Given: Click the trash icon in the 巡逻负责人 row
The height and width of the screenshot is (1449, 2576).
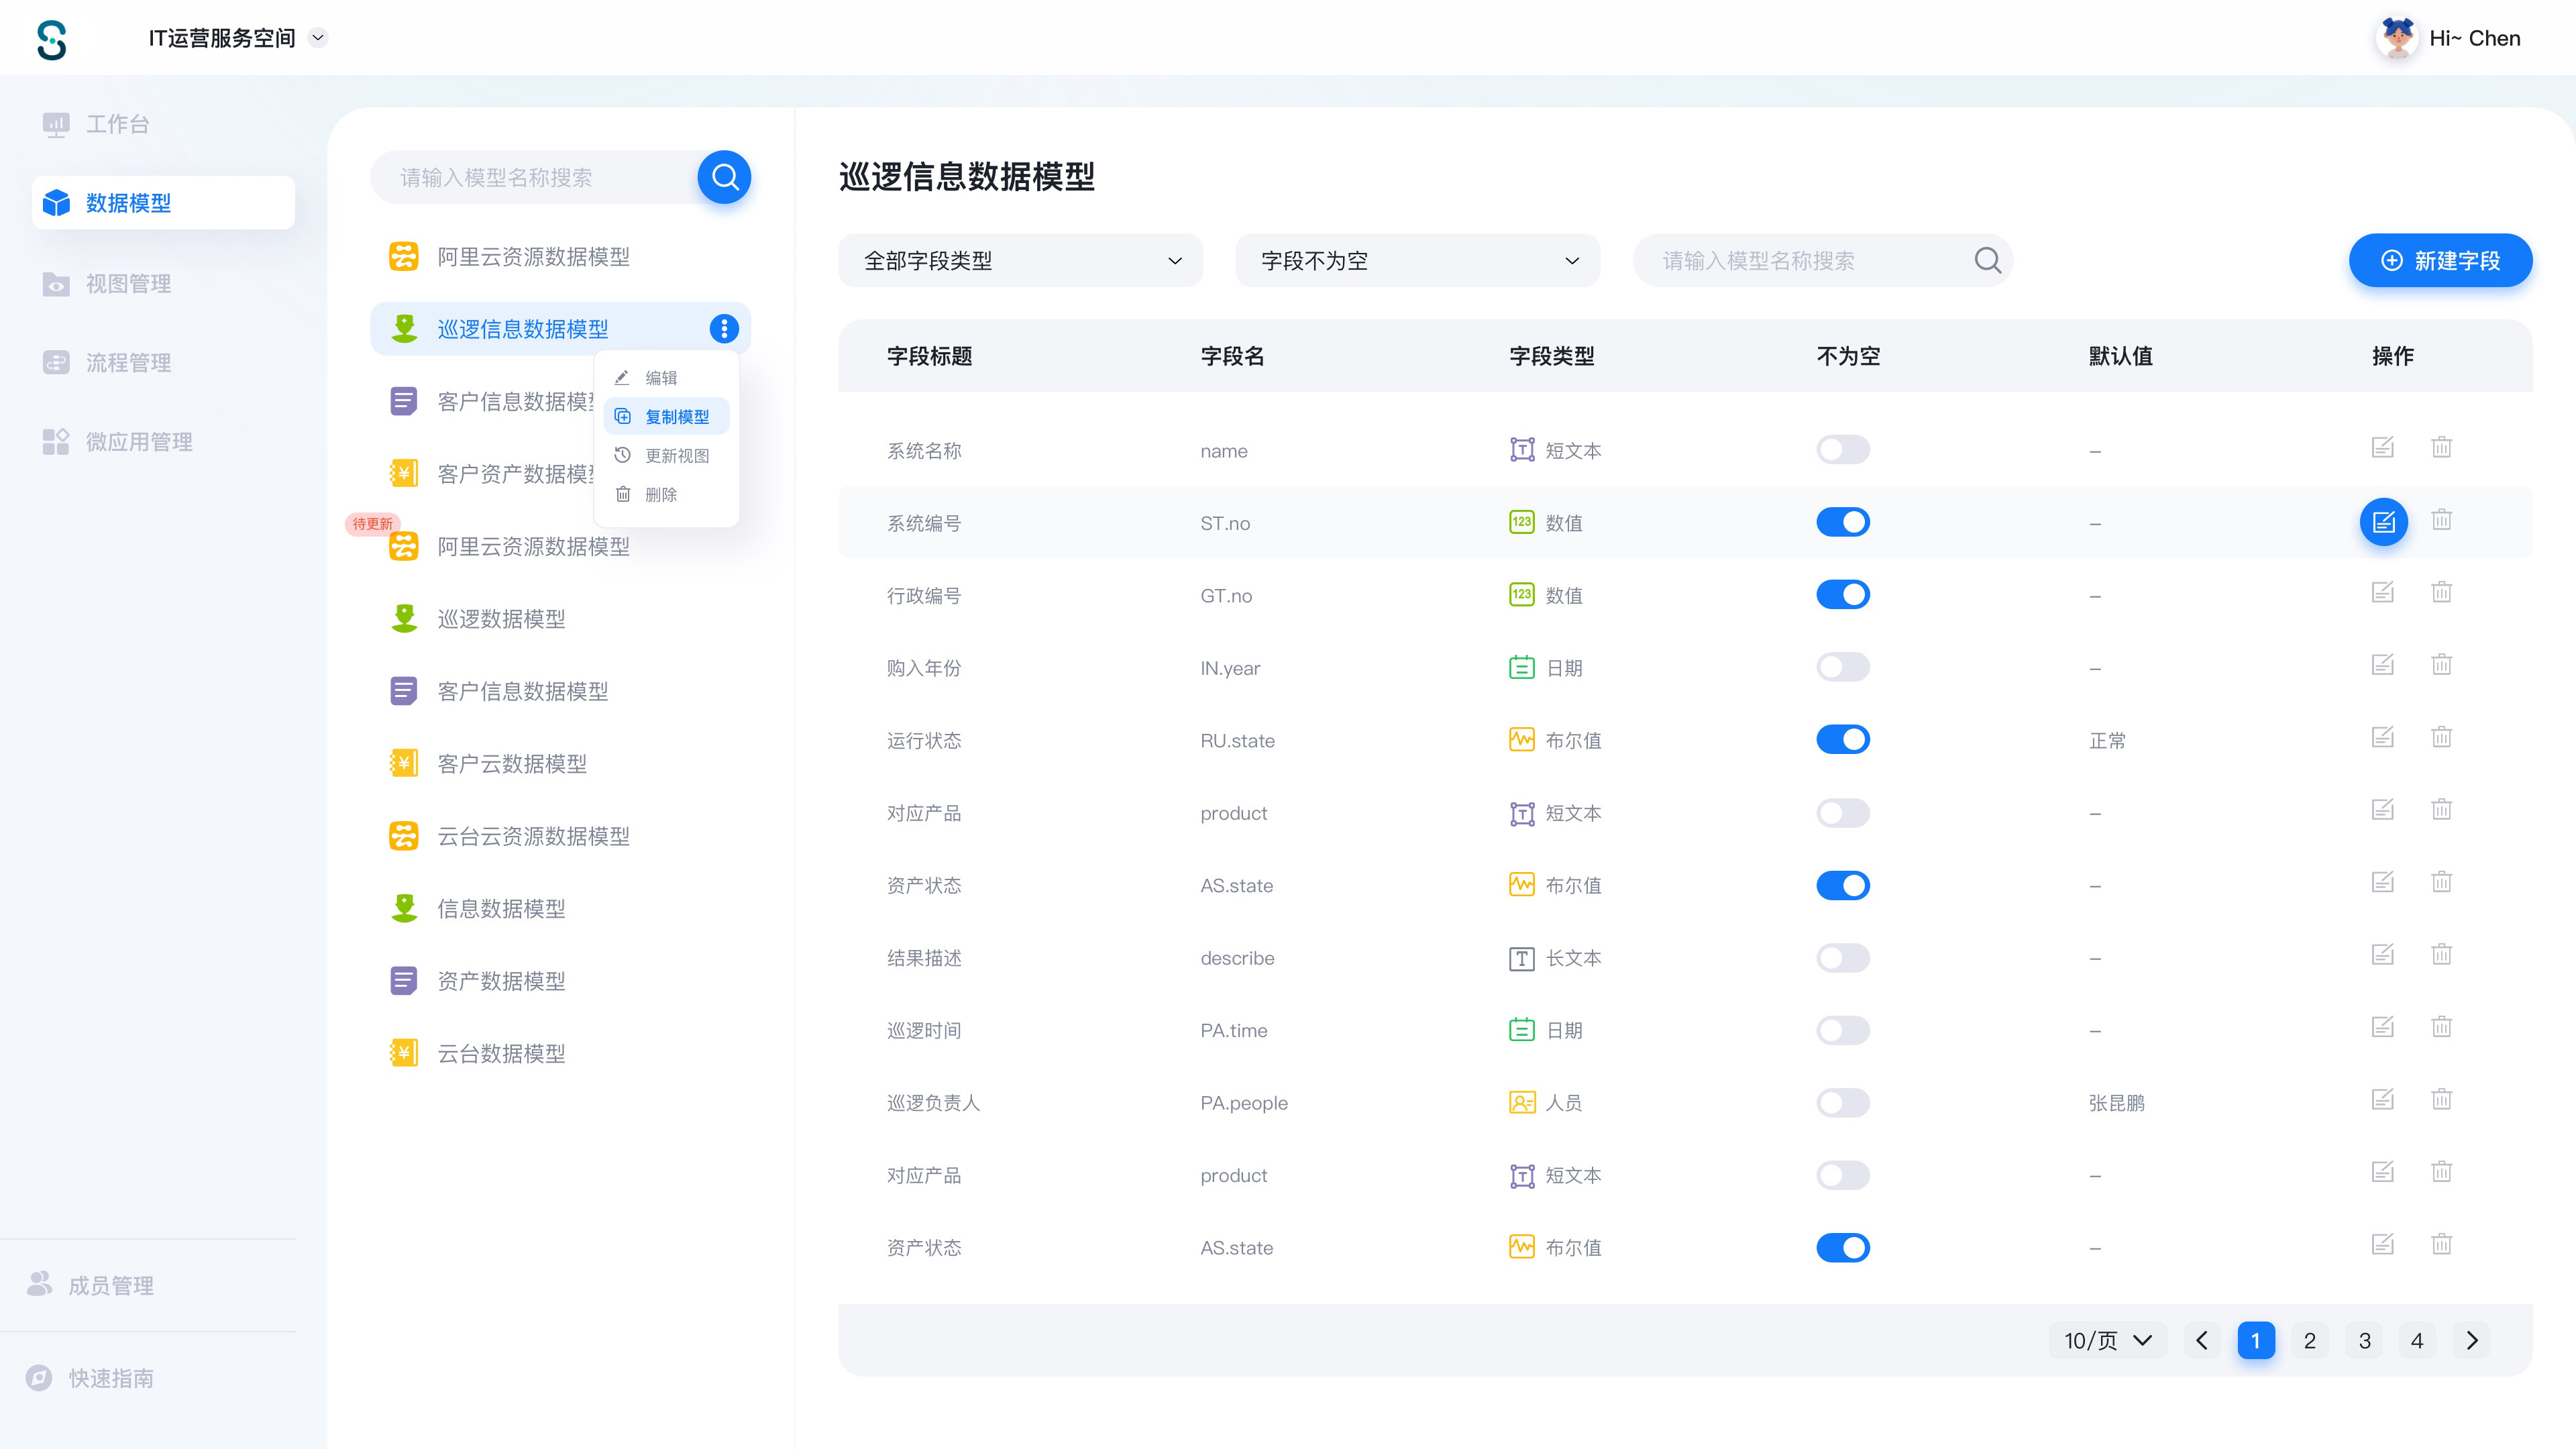Looking at the screenshot, I should click(2441, 1099).
